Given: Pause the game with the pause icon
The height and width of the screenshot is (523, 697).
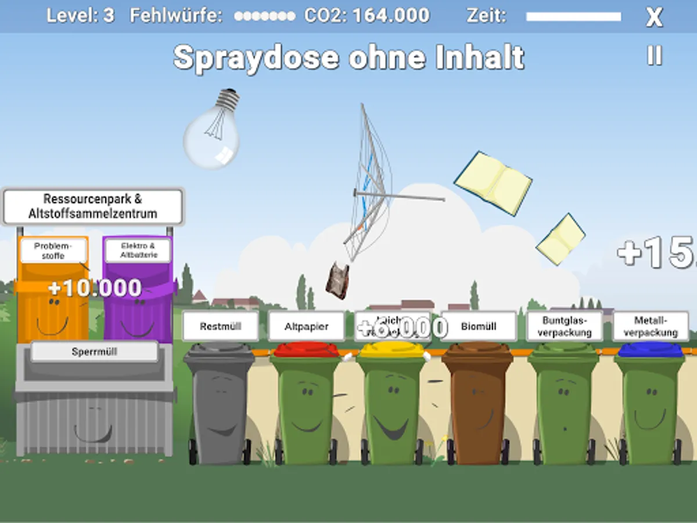Looking at the screenshot, I should click(x=654, y=55).
